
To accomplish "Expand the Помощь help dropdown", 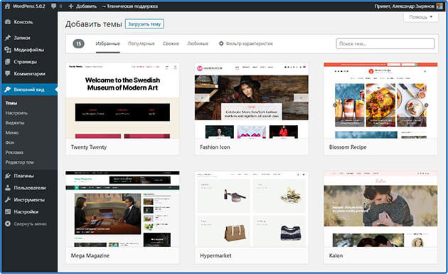I will pos(420,17).
